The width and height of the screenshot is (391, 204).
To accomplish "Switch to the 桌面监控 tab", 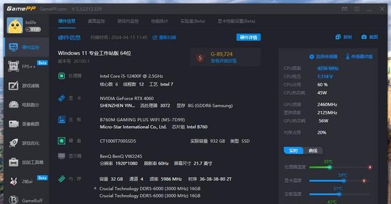I will pos(96,21).
